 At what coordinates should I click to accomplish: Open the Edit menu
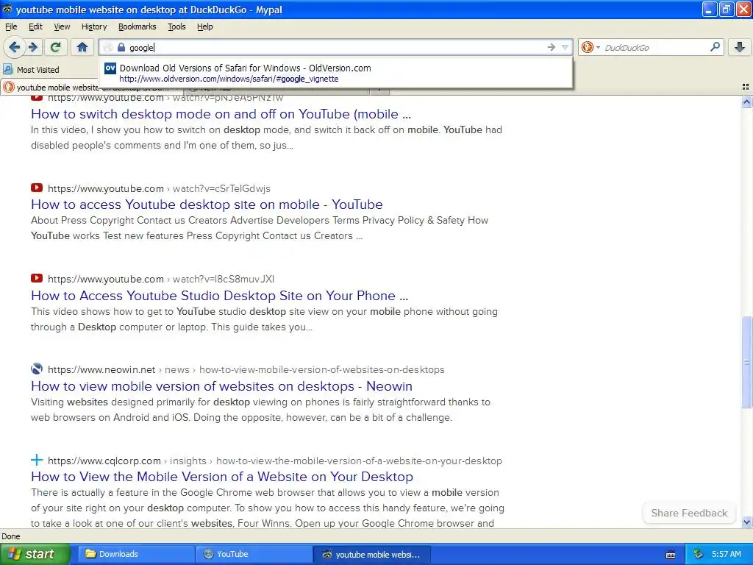pos(35,26)
